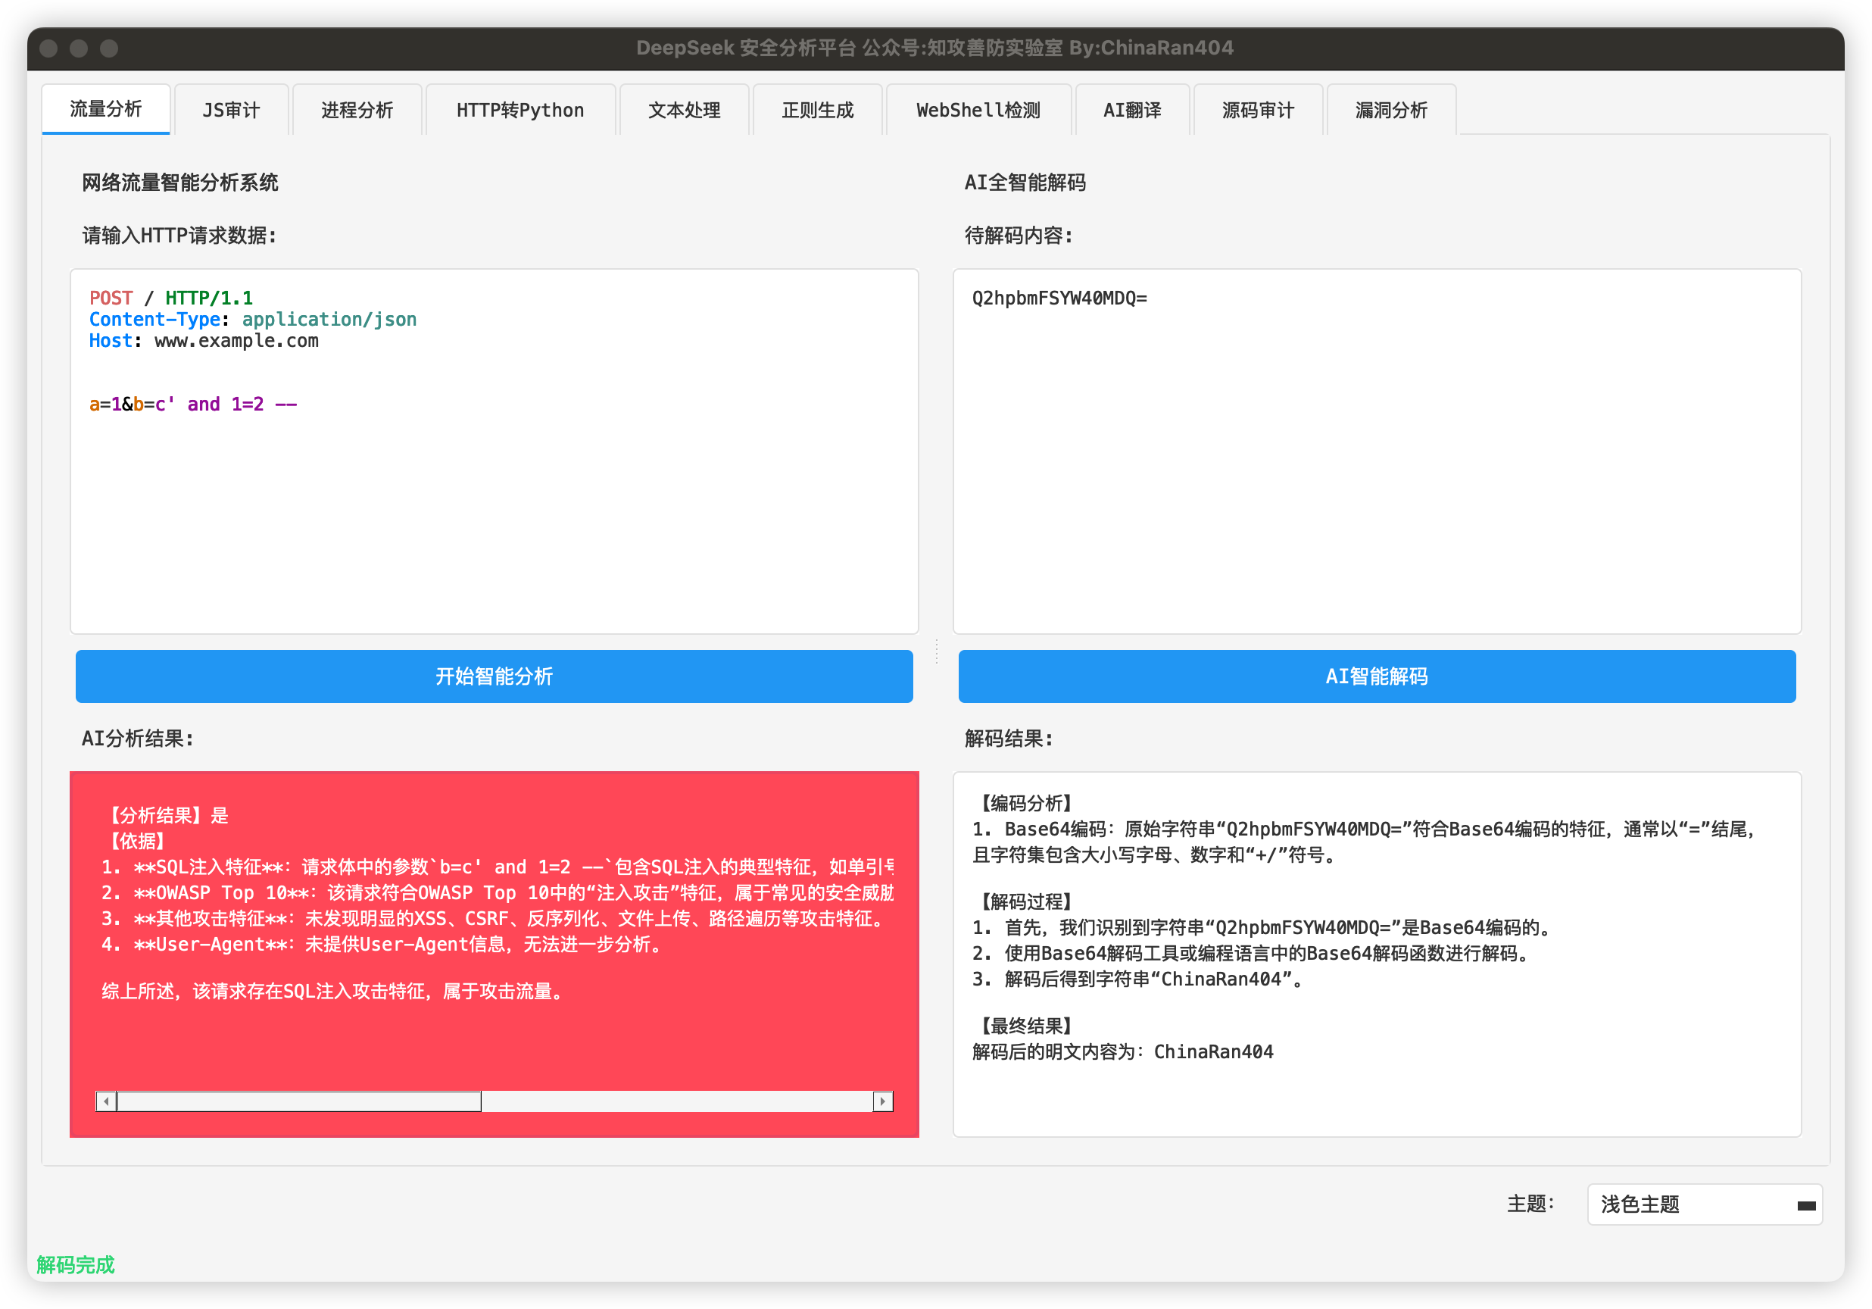Go to the 文本处理 tab

[x=683, y=110]
